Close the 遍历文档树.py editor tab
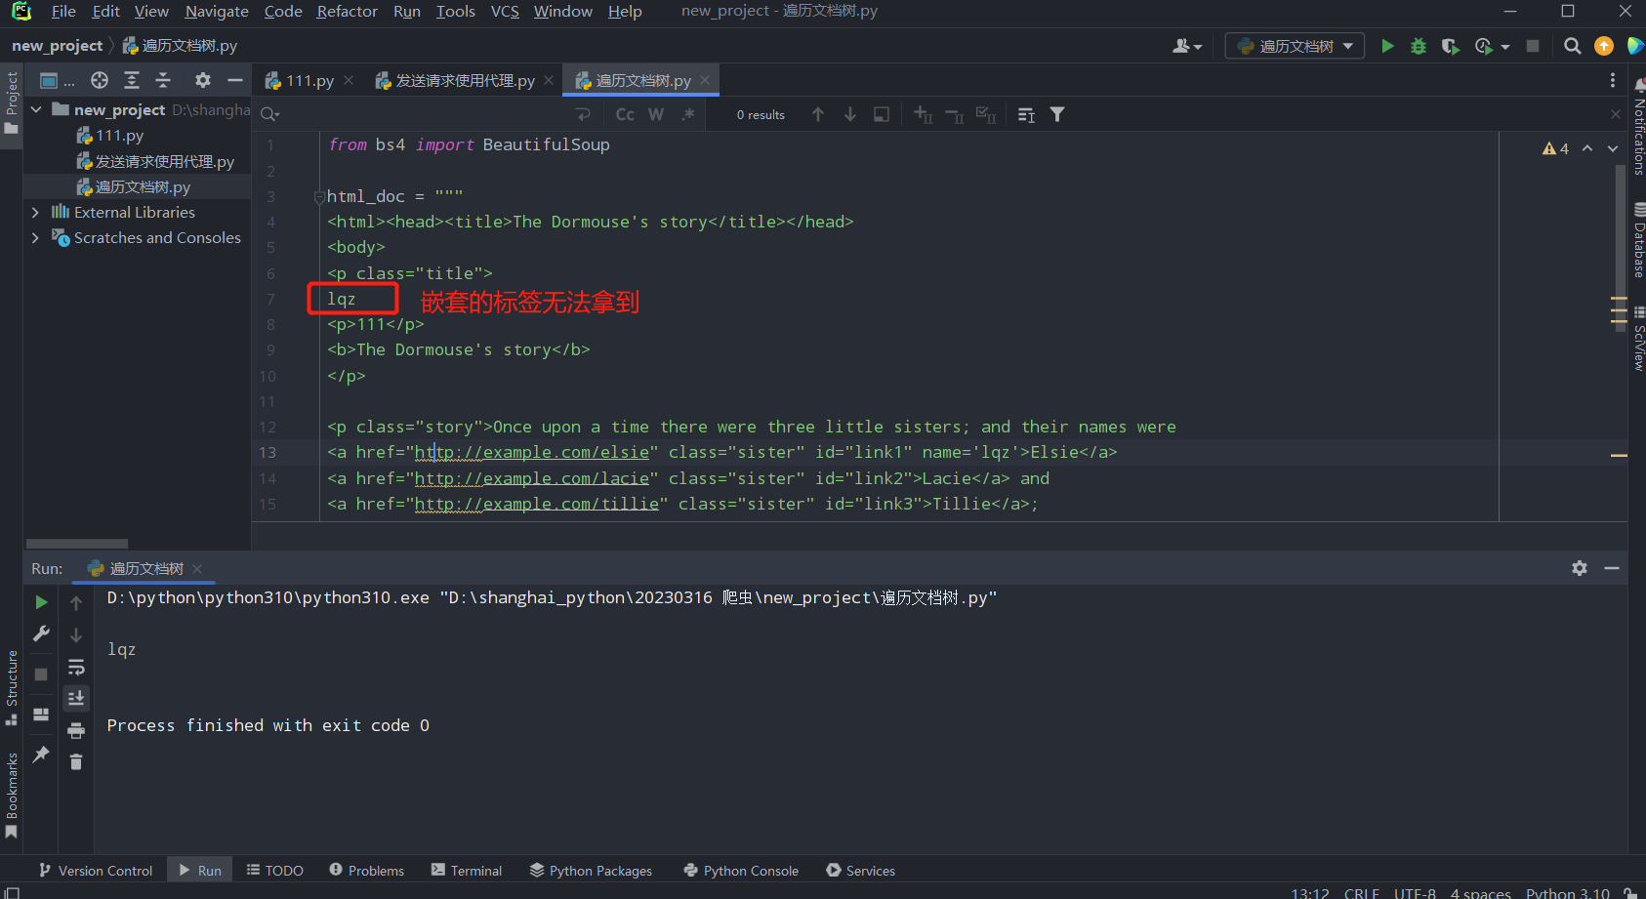This screenshot has height=899, width=1646. click(x=705, y=80)
